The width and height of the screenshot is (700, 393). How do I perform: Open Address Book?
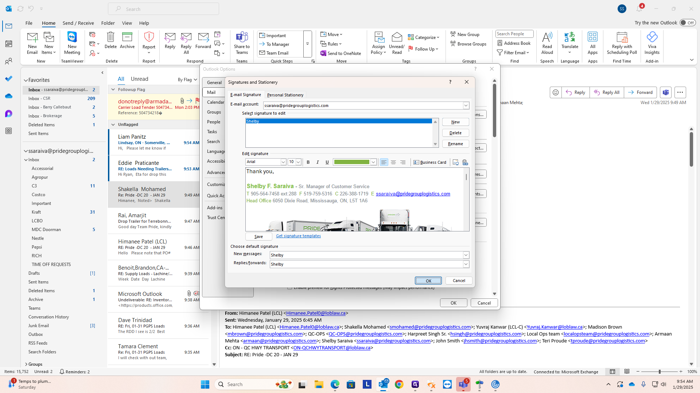[x=514, y=43]
